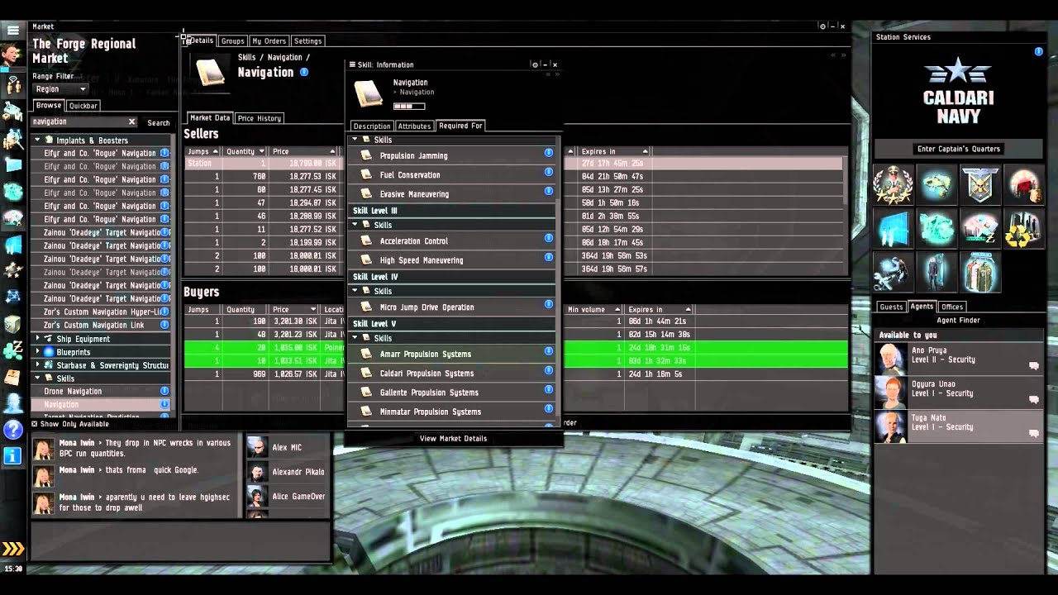Click the Search button in market
This screenshot has width=1058, height=595.
pos(159,122)
